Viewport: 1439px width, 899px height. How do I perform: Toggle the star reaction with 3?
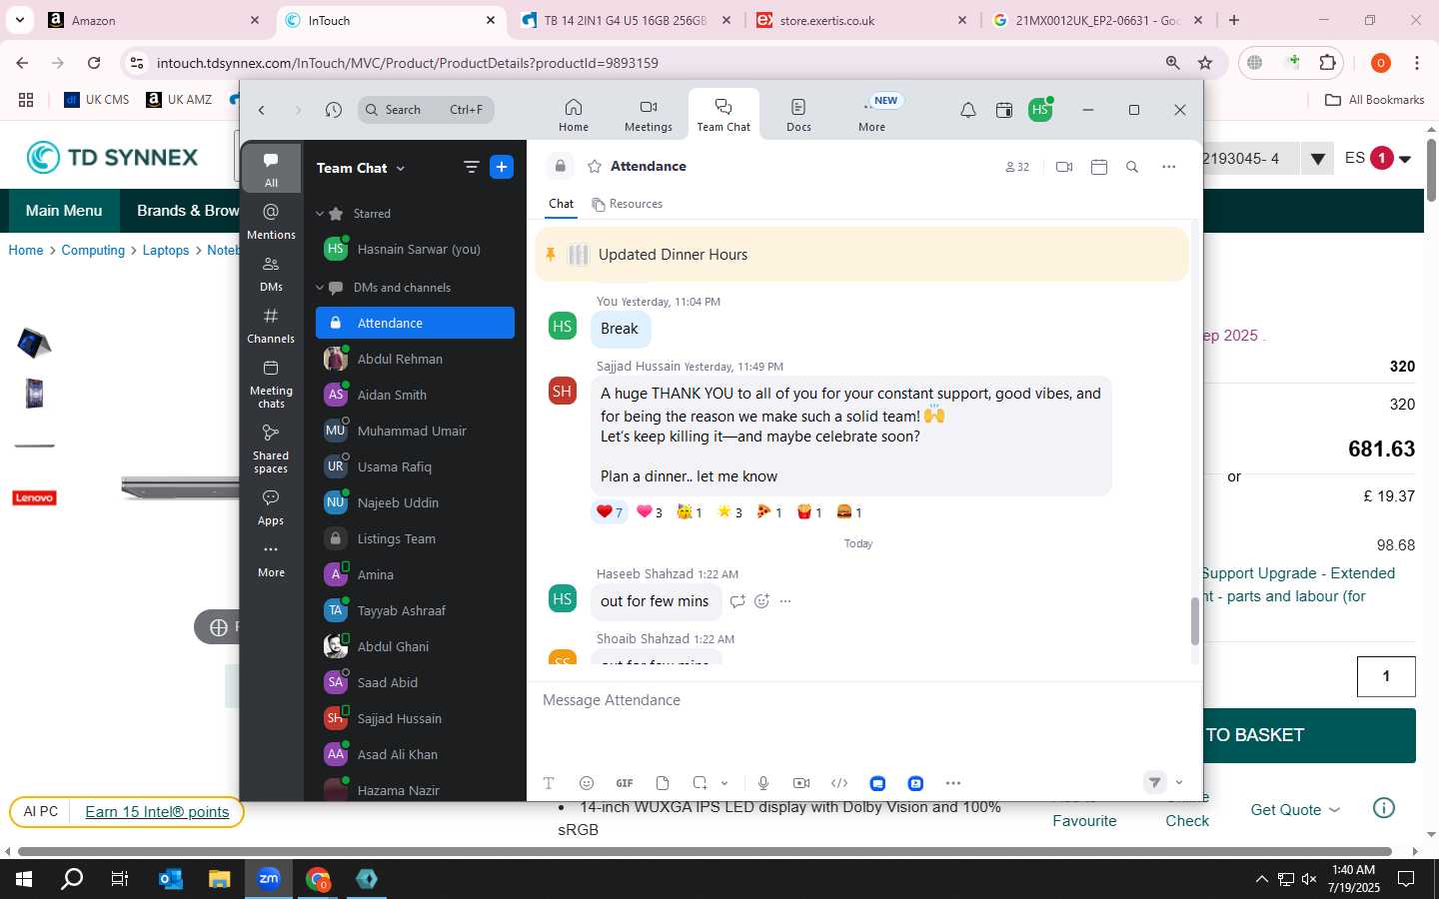pyautogui.click(x=729, y=512)
